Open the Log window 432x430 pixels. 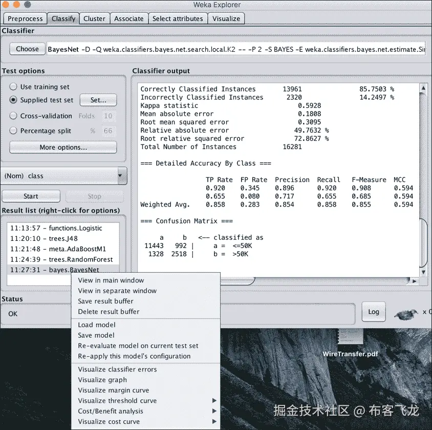[374, 312]
